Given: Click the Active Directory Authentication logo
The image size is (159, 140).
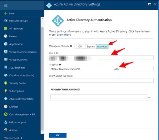Looking at the screenshot, I should (x=58, y=21).
